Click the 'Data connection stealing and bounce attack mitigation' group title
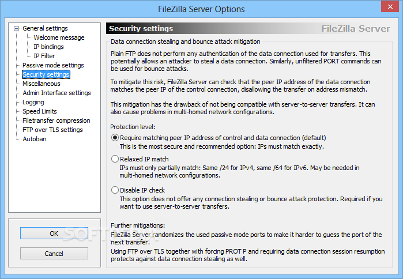 pyautogui.click(x=185, y=42)
